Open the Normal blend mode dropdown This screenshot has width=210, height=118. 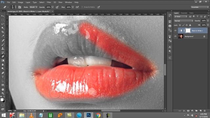point(184,21)
